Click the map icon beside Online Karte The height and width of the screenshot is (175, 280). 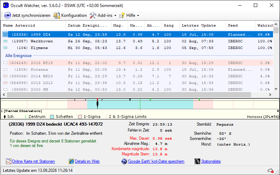[8, 161]
